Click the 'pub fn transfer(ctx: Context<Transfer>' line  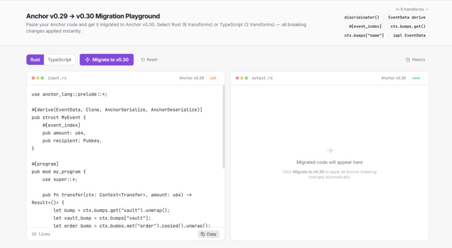click(117, 195)
